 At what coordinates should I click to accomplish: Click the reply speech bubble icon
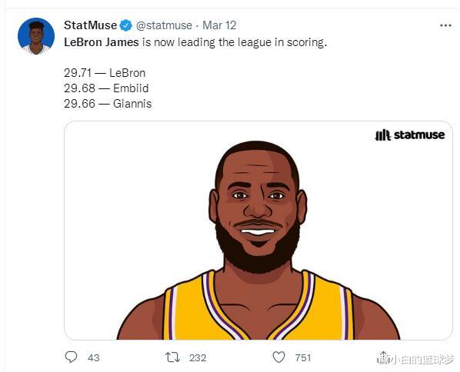(x=71, y=357)
